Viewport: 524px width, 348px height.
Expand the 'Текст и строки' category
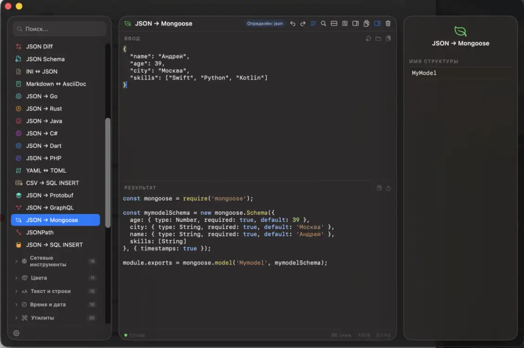tap(56, 291)
